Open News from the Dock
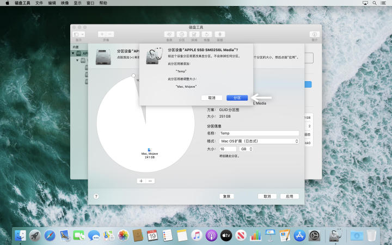This screenshot has width=392, height=245. click(241, 236)
